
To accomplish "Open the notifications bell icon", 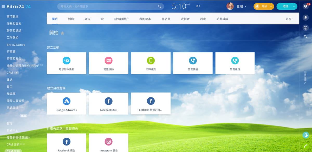I will (x=305, y=17).
